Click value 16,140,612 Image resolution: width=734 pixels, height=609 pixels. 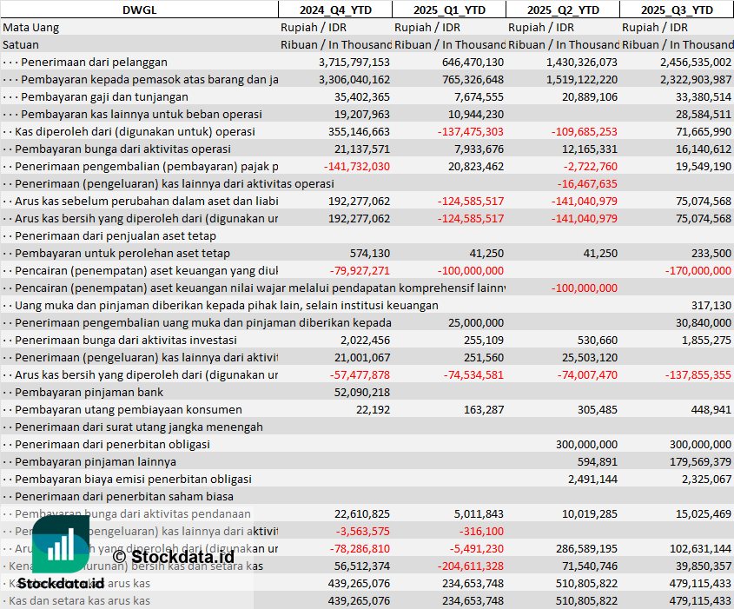704,149
